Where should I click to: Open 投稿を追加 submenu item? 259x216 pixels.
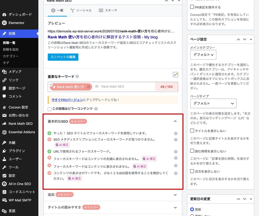point(11,50)
